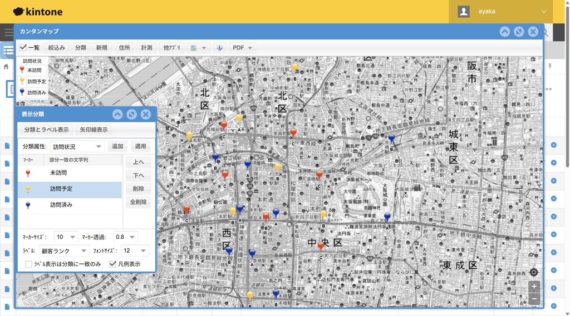This screenshot has width=570, height=316.
Task: Select the 訪問予定 row in classification list
Action: [x=70, y=189]
